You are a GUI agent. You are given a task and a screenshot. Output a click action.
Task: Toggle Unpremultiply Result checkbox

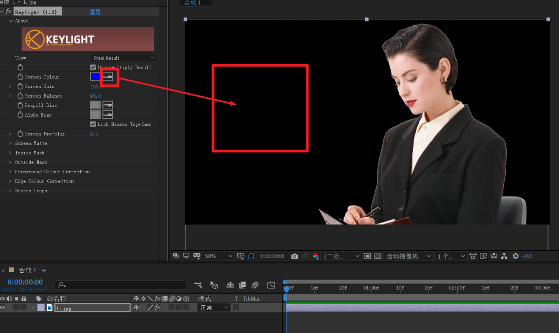tap(93, 67)
